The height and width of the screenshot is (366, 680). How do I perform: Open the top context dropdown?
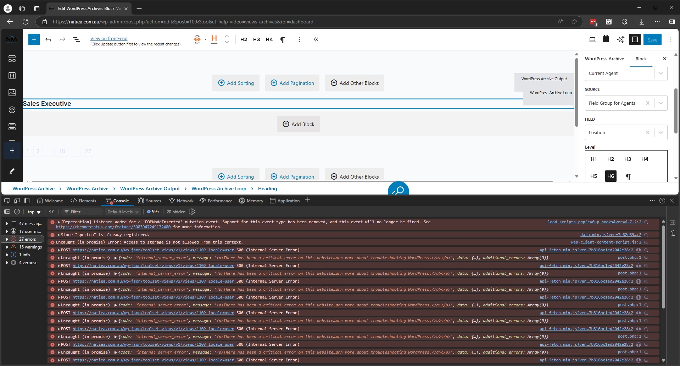point(34,212)
